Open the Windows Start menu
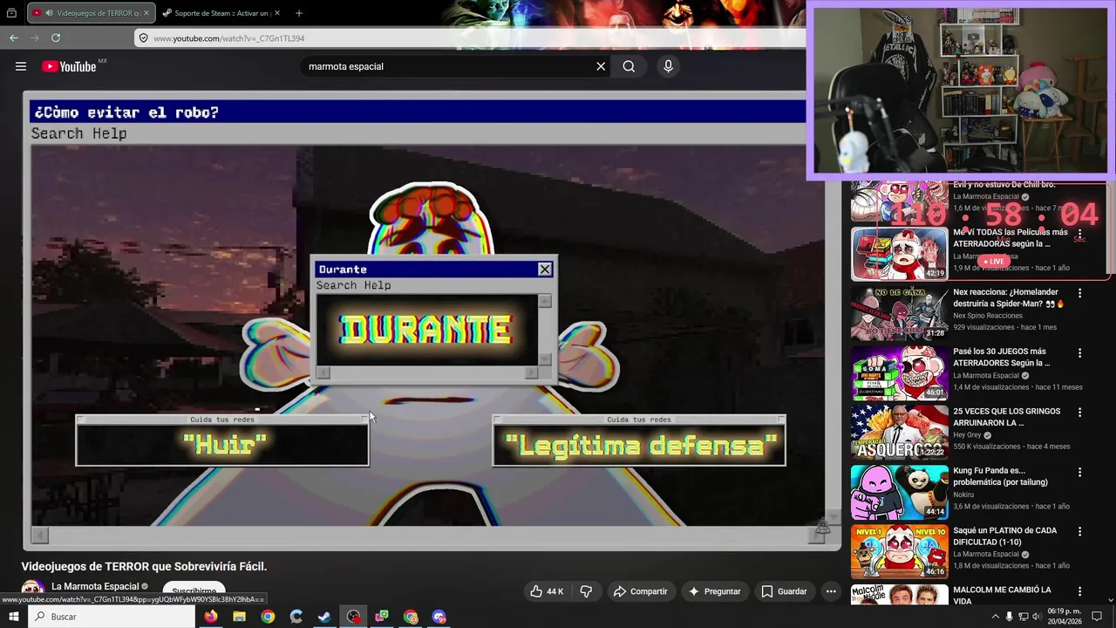This screenshot has width=1116, height=628. pos(13,617)
